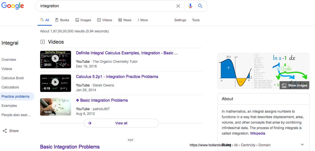Click the 'Jan 26, 2014' date text
The width and height of the screenshot is (315, 151).
point(86,90)
